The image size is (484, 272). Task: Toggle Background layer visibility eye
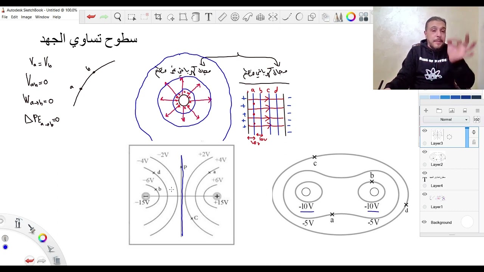pos(424,222)
